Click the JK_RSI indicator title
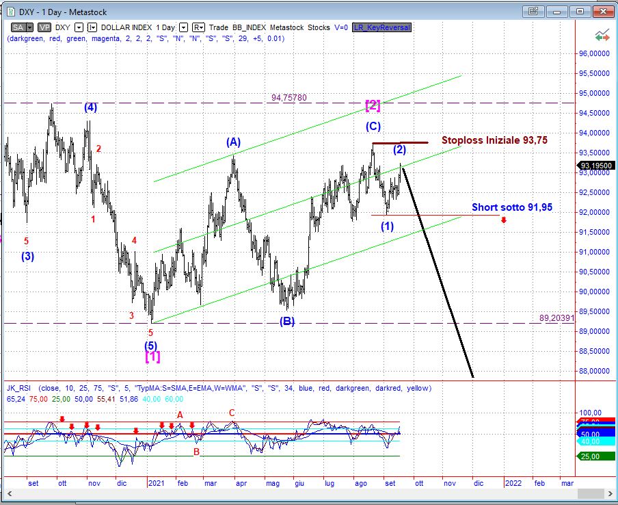The image size is (618, 505). 21,388
